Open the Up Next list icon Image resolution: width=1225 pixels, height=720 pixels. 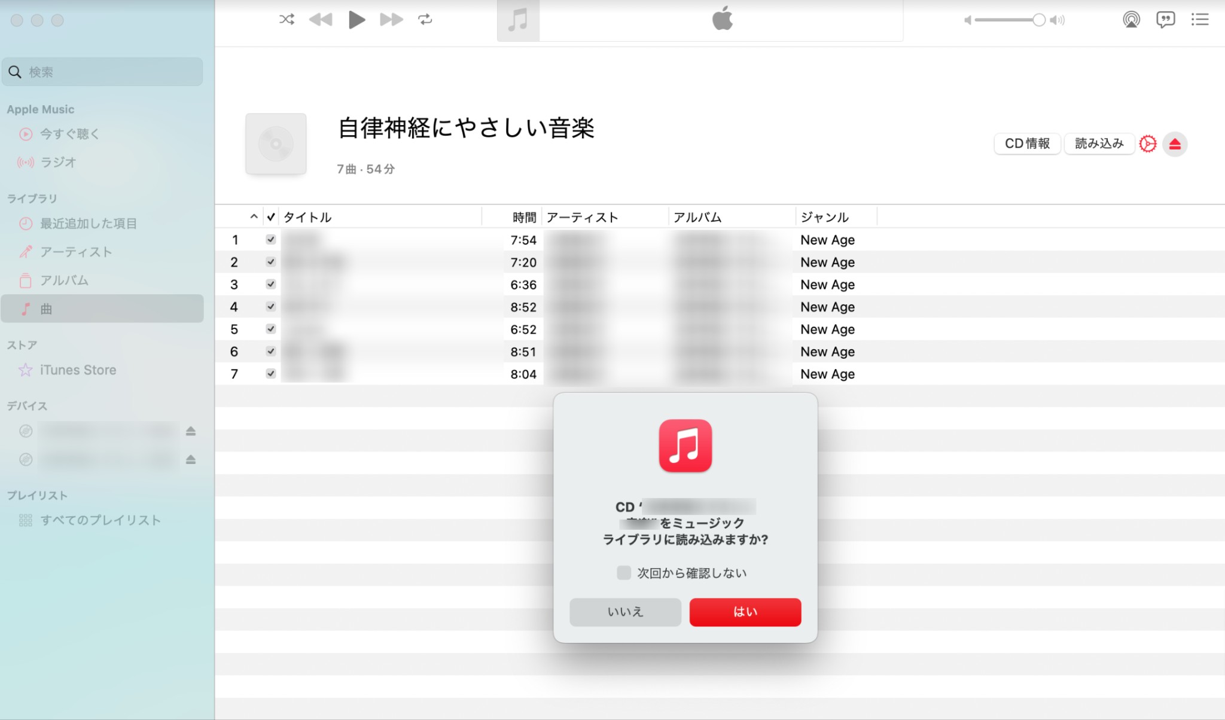[1199, 20]
